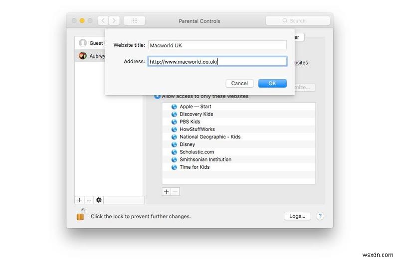Select Apple — Start website row
Screen dimensions: 399x260
239,107
